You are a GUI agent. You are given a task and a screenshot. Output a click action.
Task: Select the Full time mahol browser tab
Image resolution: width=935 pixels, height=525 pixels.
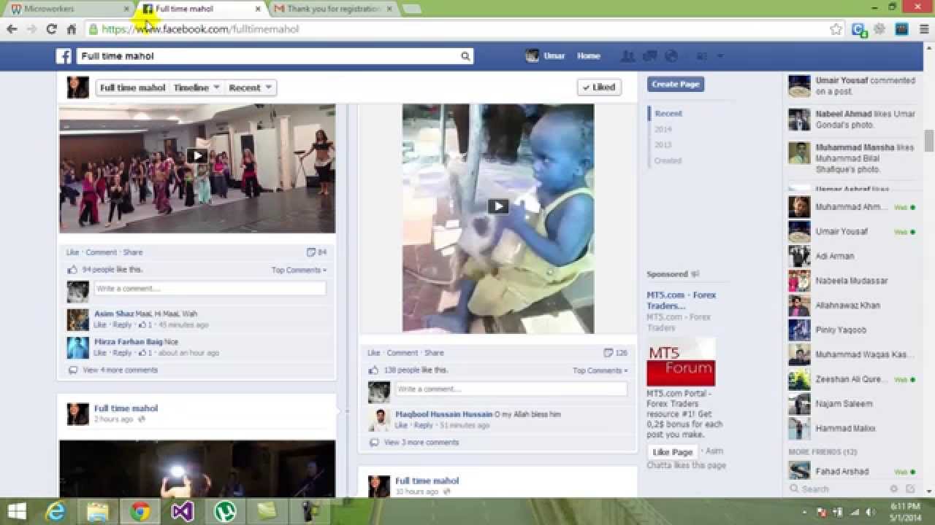(202, 9)
